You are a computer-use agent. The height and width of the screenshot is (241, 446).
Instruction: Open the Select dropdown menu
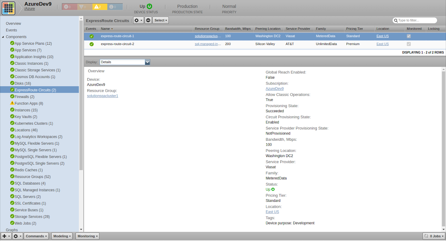pos(161,20)
